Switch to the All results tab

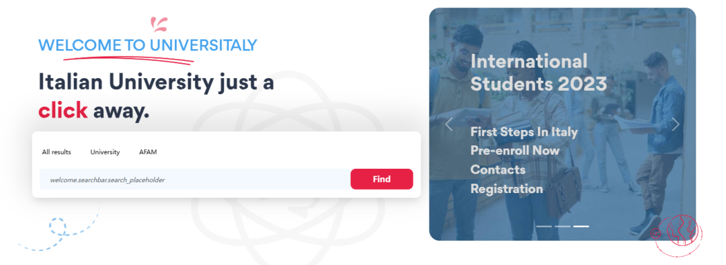click(56, 152)
